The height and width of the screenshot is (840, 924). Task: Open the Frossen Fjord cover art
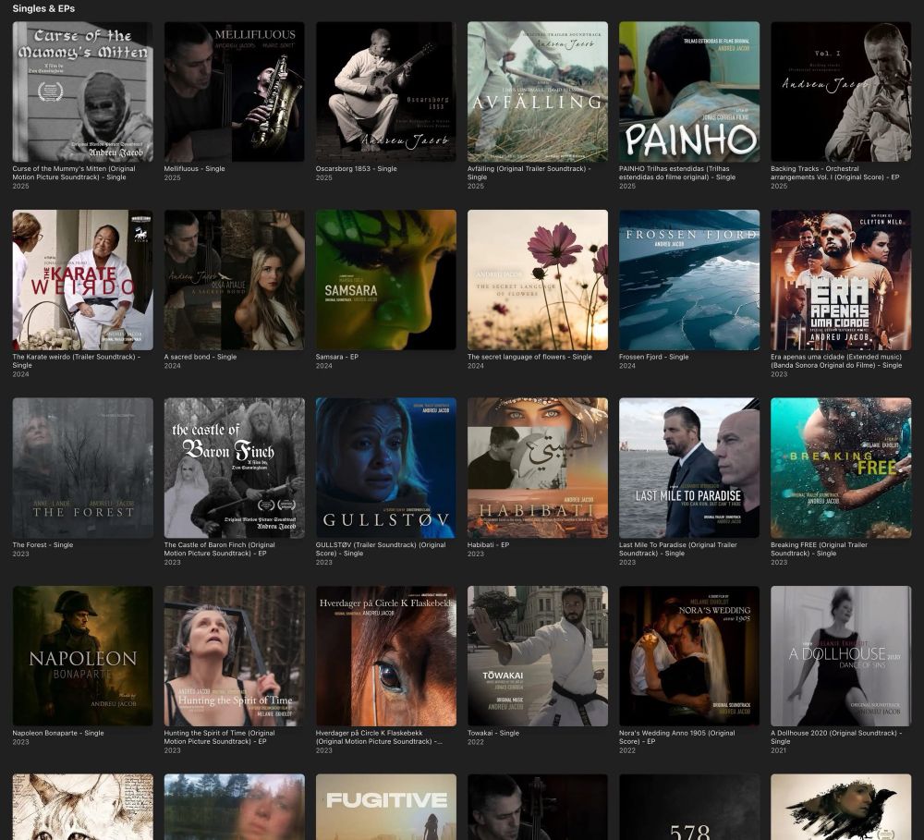tap(689, 280)
